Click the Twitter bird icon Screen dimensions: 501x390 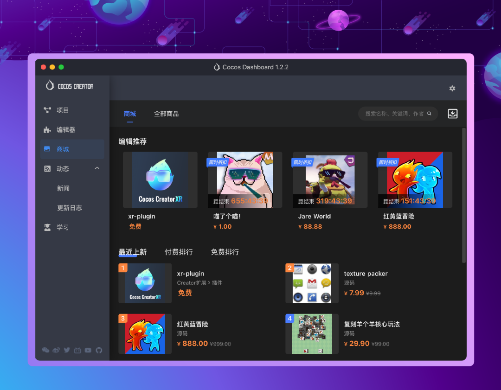coord(67,350)
